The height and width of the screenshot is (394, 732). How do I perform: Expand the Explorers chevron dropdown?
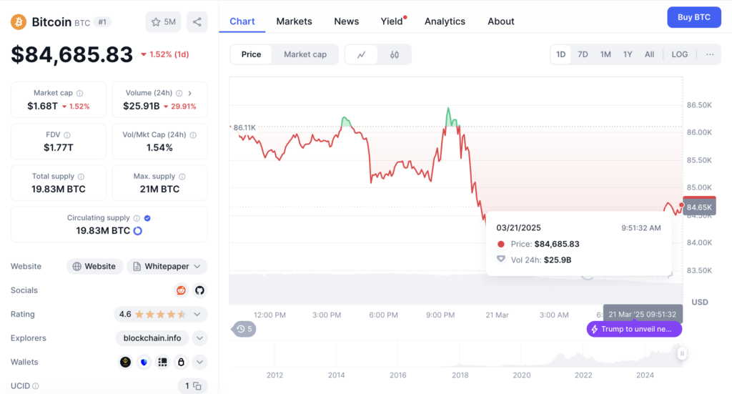pyautogui.click(x=200, y=338)
